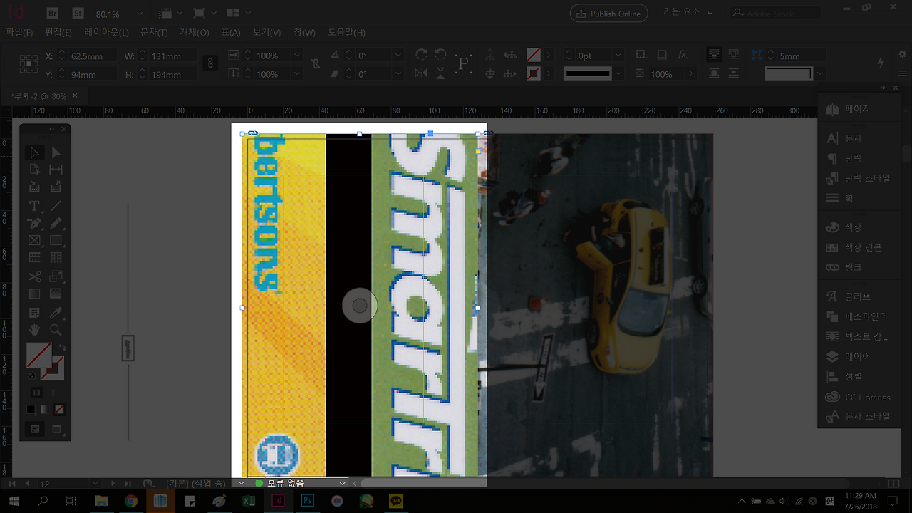This screenshot has width=912, height=513.
Task: Select the Hand tool
Action: [33, 330]
